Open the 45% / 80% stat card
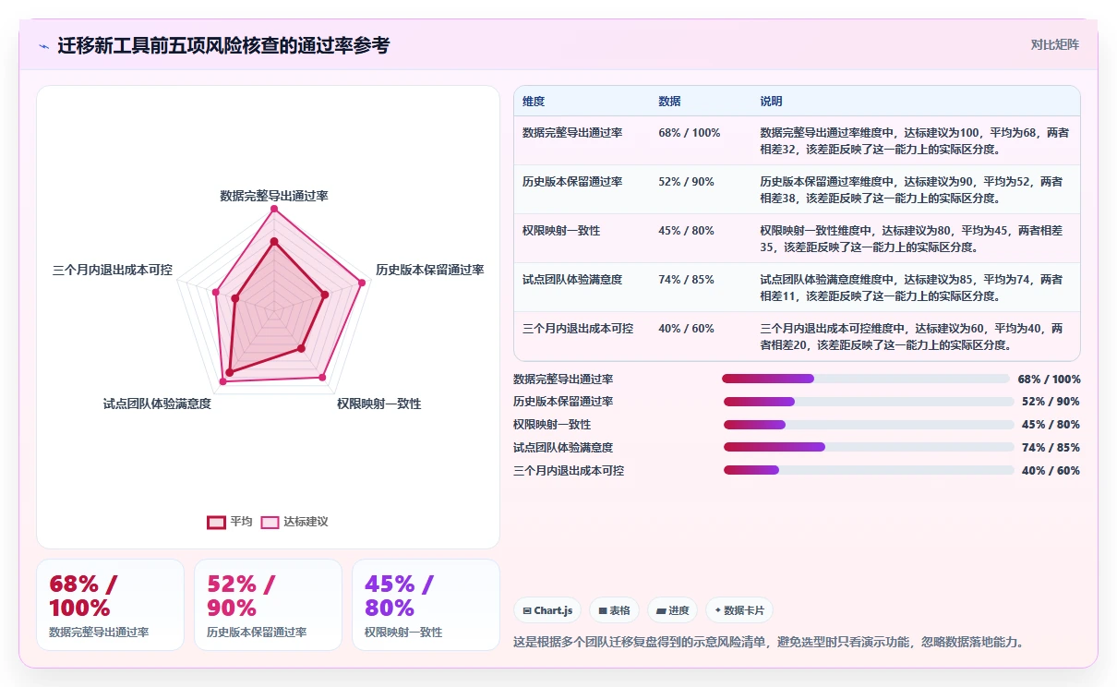Screen dimensions: 1117x687 (426, 605)
